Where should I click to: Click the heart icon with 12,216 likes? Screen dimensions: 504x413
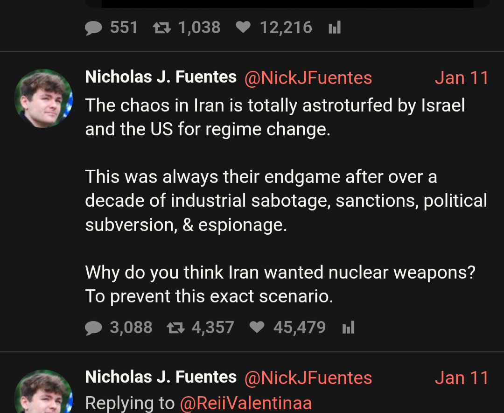[x=243, y=28]
